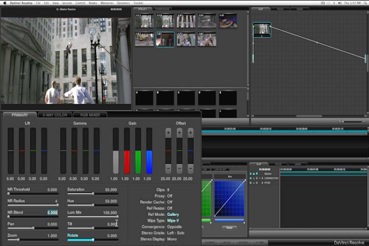Image resolution: width=369 pixels, height=246 pixels.
Task: Click the lock icon on the Master track
Action: [x=255, y=174]
